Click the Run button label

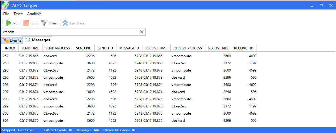pos(16,23)
